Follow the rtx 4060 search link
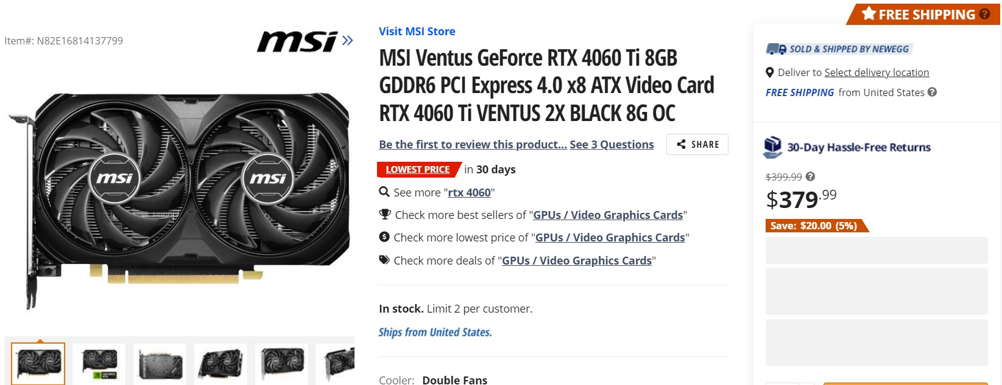This screenshot has height=385, width=1002. click(469, 193)
